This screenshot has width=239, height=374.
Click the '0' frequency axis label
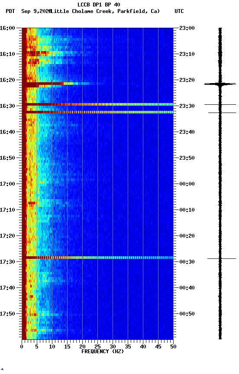point(22,347)
